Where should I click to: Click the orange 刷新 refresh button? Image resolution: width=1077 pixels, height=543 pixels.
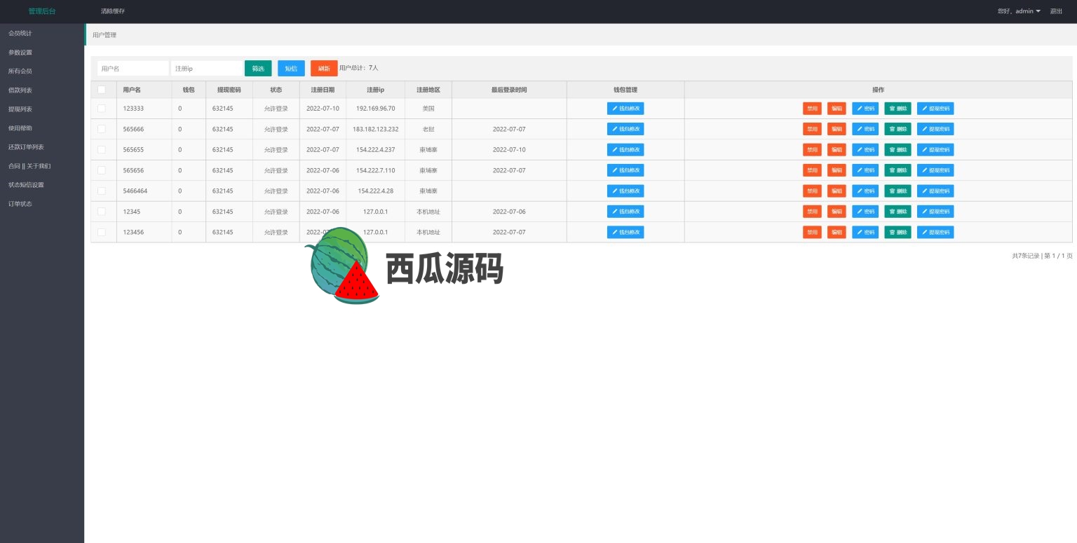(323, 68)
